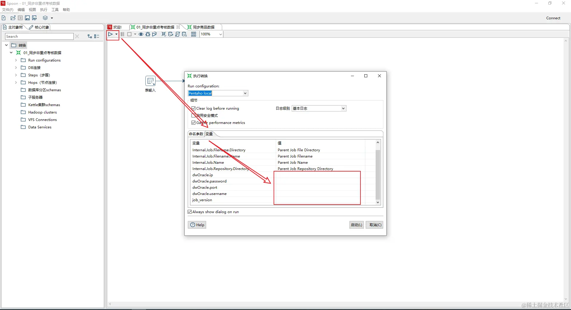Switch to the 命名参数 tab in dialog

coord(196,134)
